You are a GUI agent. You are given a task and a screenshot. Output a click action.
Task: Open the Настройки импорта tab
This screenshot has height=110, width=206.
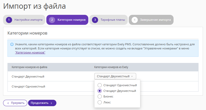click(x=24, y=20)
